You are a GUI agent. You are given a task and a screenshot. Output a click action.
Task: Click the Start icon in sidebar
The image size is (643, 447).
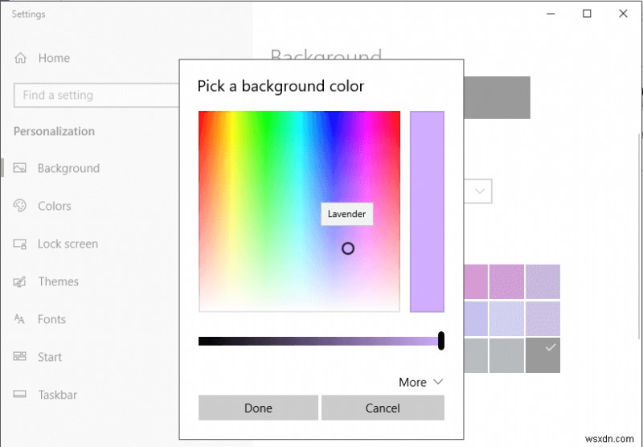tap(21, 357)
